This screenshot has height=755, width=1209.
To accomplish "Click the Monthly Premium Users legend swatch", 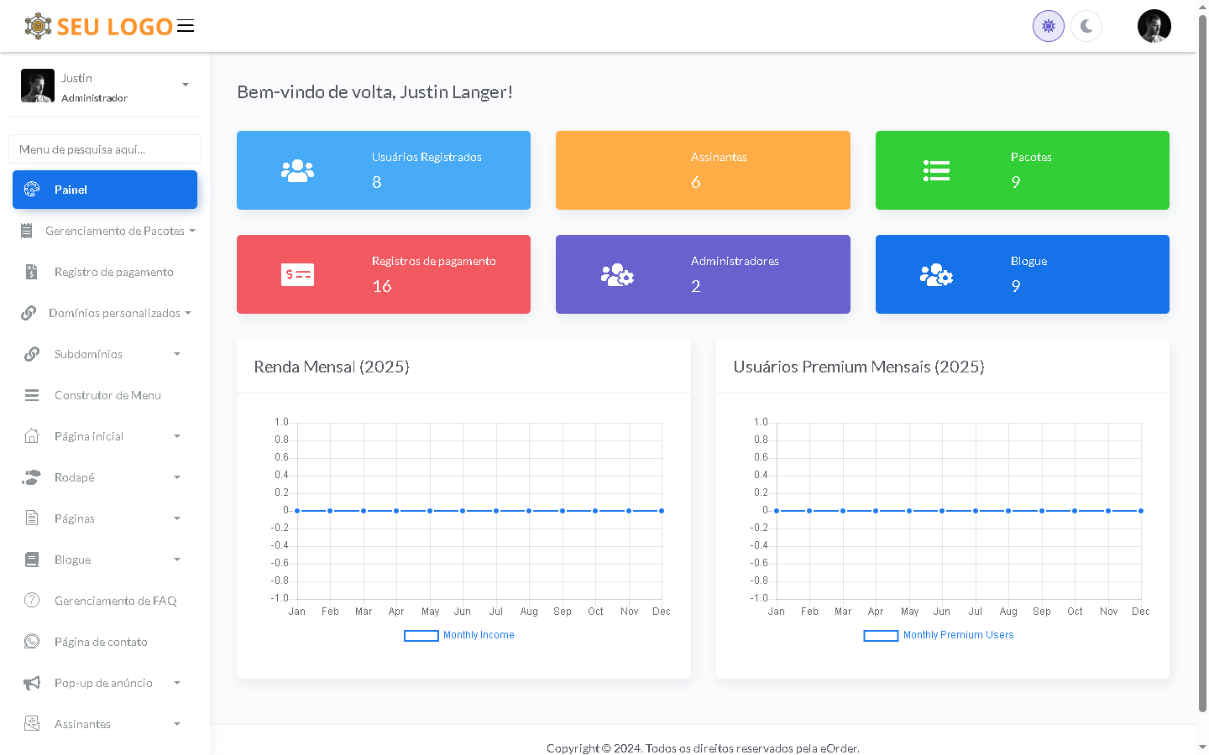I will [881, 636].
